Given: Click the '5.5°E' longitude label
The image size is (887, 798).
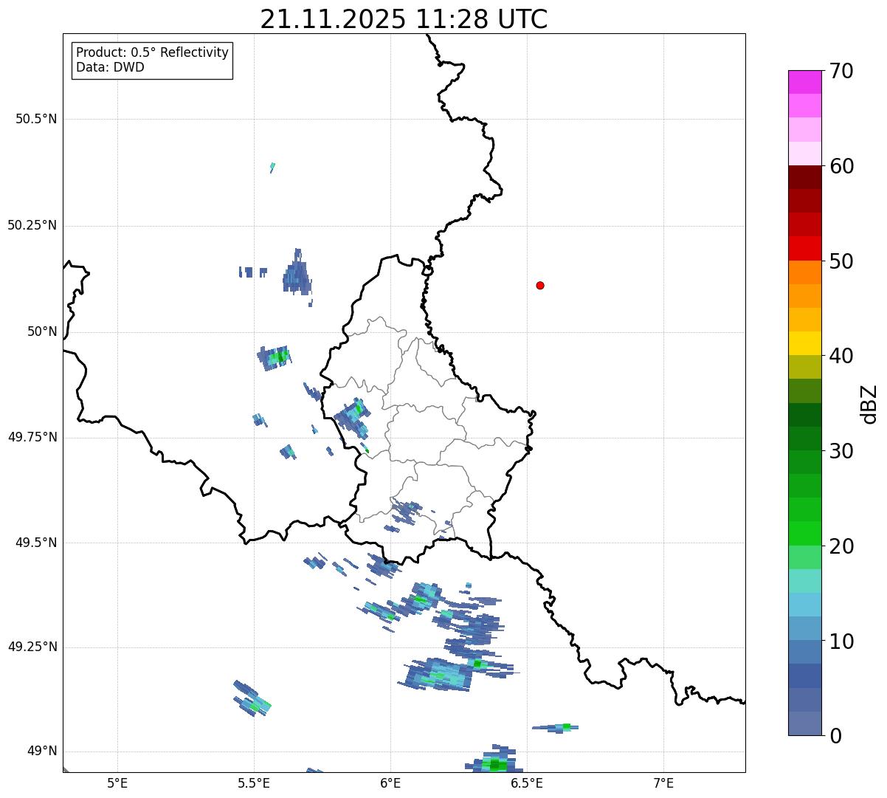Looking at the screenshot, I should pos(254,782).
